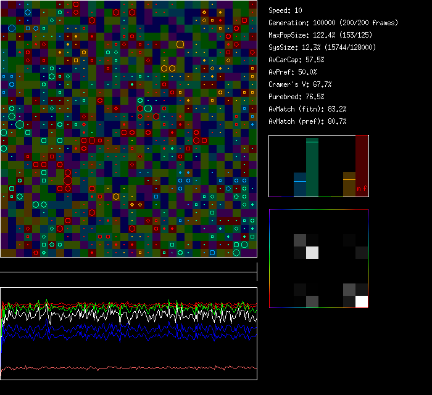The image size is (432, 395).
Task: Select the AvCarCap: 57.5% value
Action: 296,60
